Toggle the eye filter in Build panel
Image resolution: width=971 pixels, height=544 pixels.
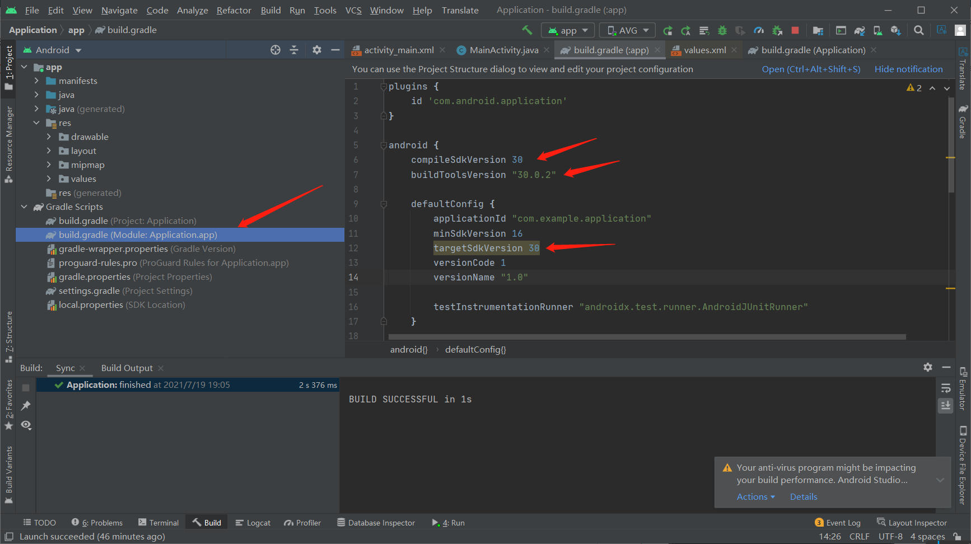tap(26, 425)
